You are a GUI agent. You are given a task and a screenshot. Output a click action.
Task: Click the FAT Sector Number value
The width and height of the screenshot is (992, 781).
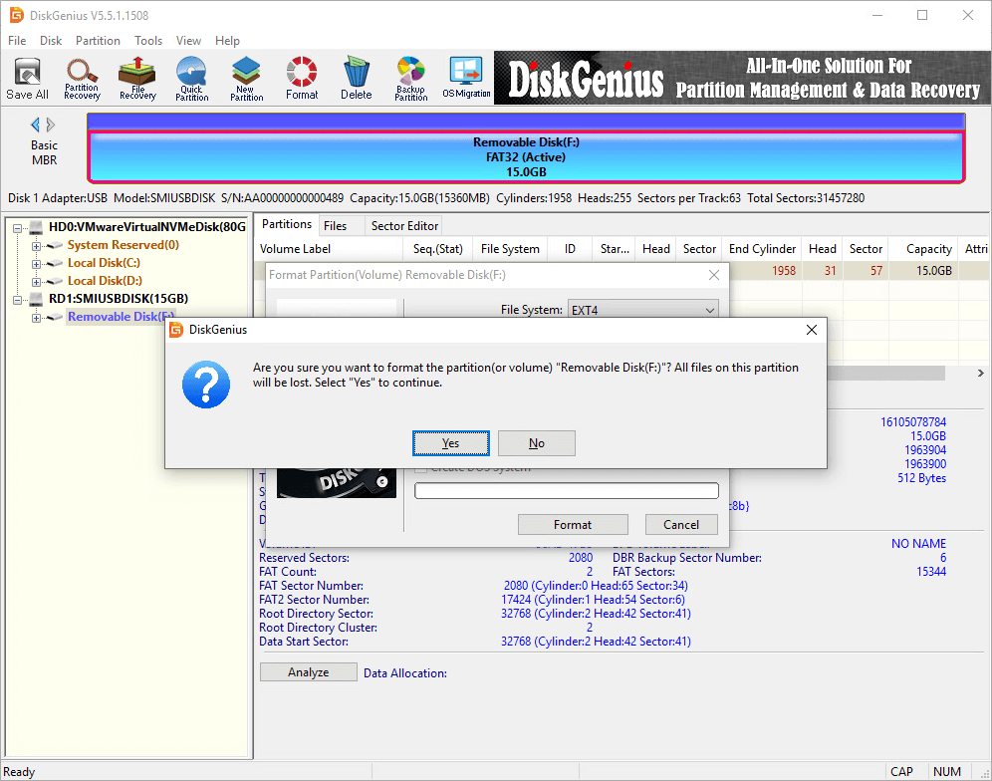[x=596, y=586]
